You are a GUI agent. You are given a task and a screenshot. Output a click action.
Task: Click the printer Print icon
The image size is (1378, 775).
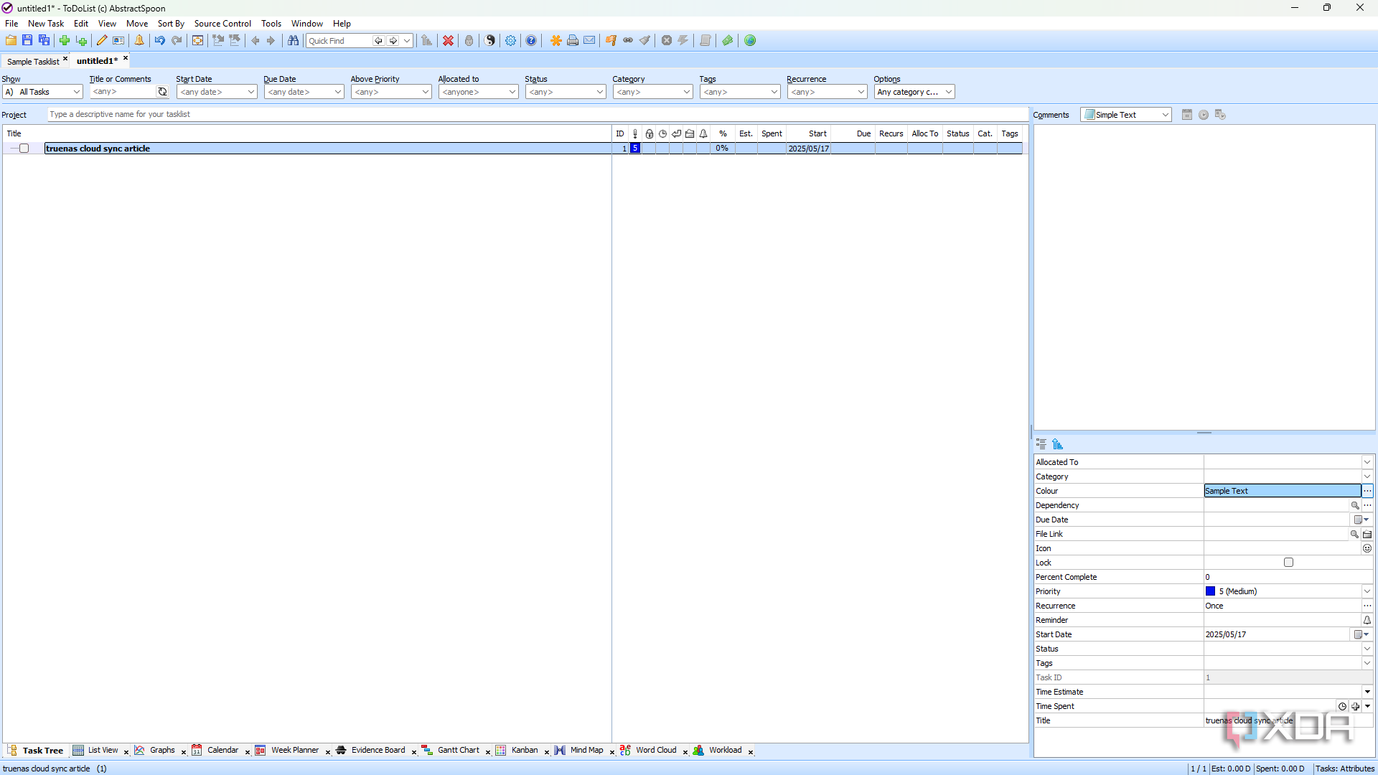pyautogui.click(x=573, y=41)
